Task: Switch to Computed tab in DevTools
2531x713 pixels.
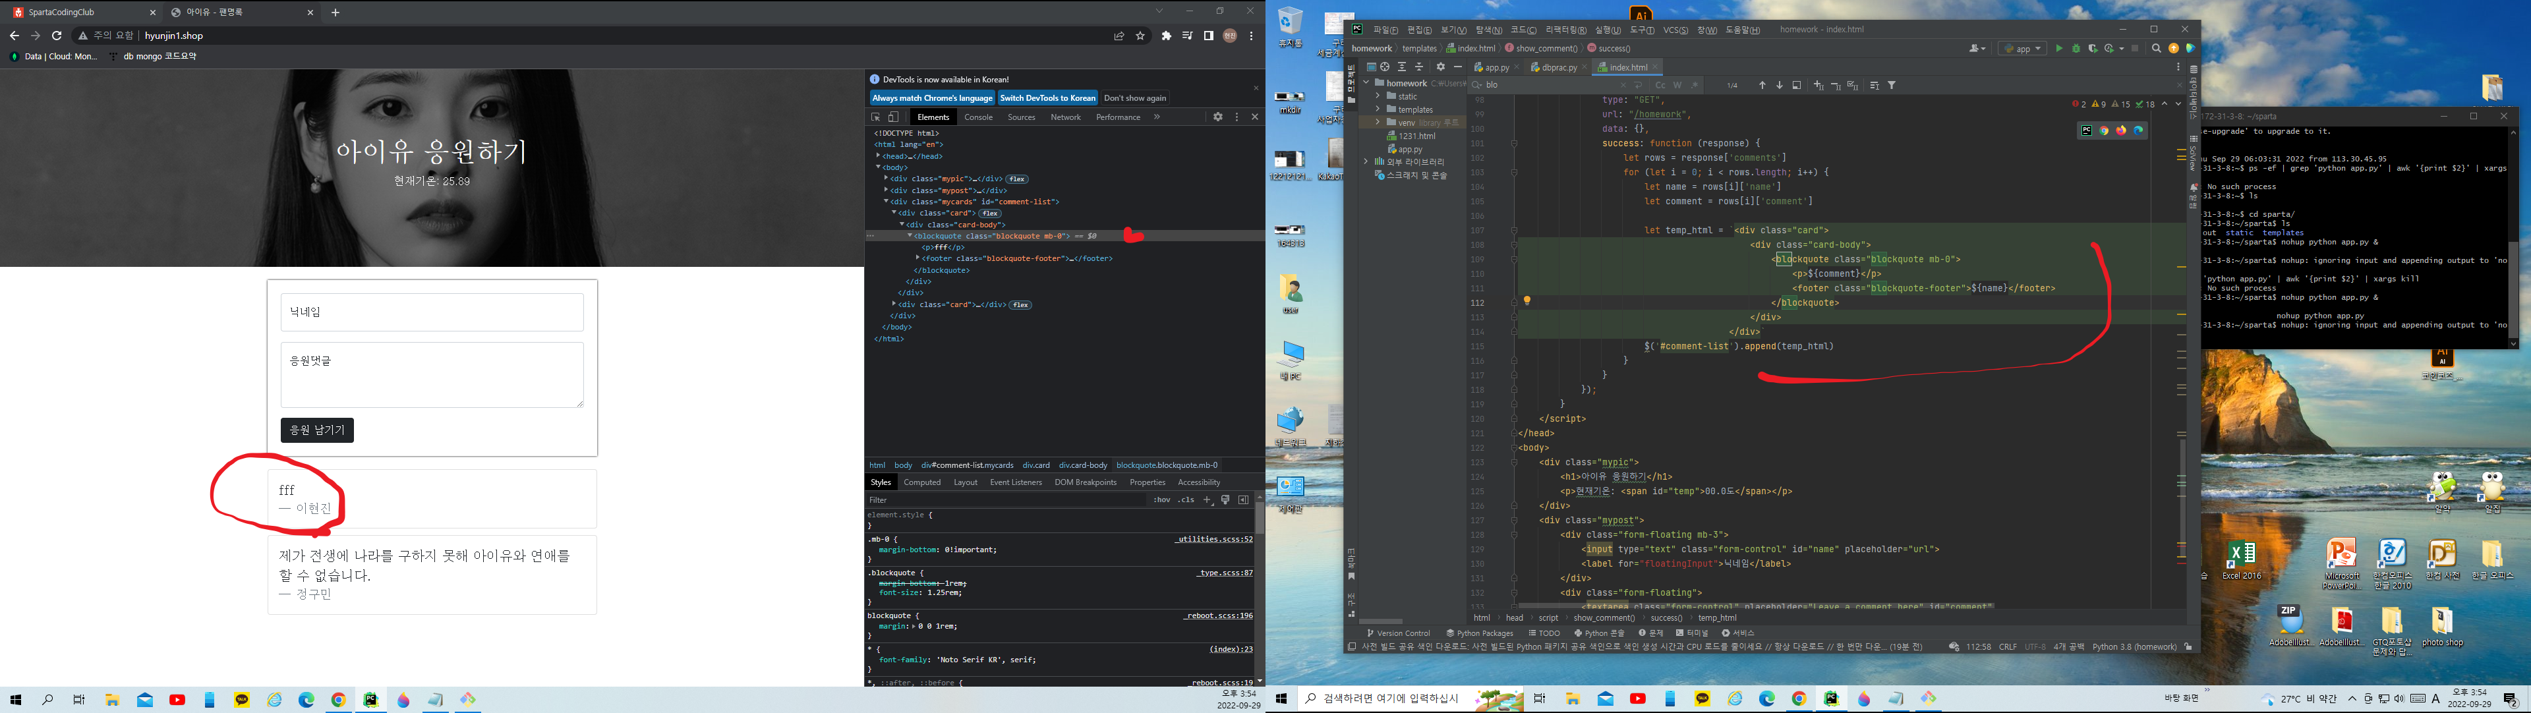Action: coord(921,482)
